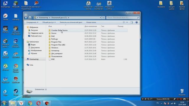189x106 pixels.
Task: Sort by the Имя column header
Action: tap(66, 26)
